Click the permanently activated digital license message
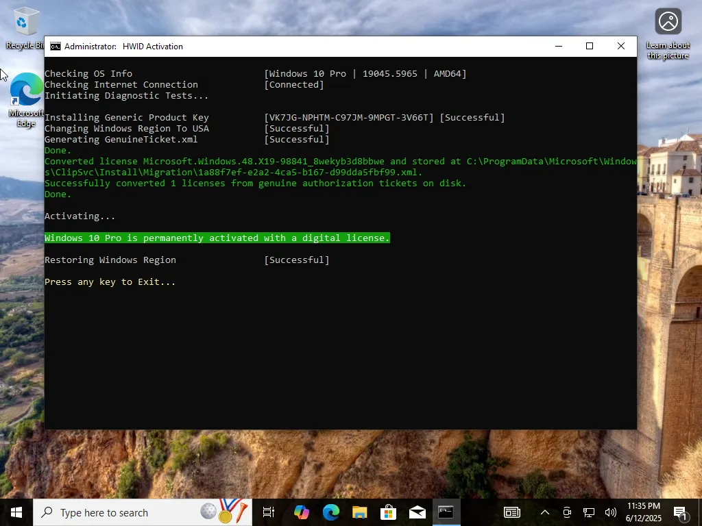702x526 pixels. point(217,238)
